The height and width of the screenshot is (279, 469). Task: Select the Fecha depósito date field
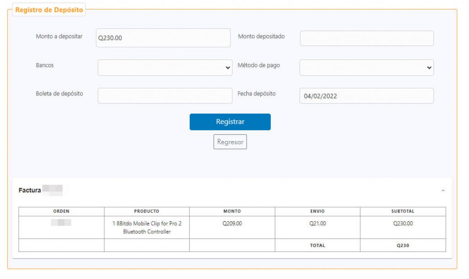(x=366, y=96)
